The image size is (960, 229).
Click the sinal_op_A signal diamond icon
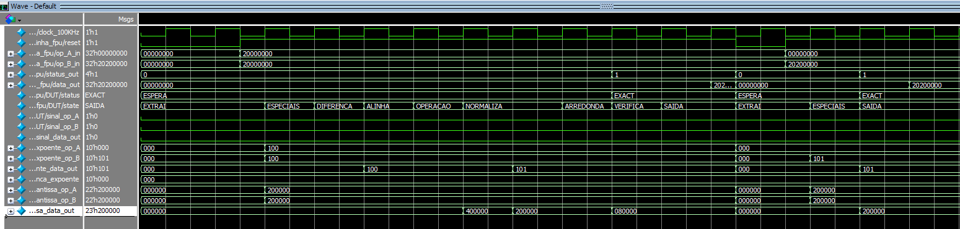pyautogui.click(x=22, y=116)
